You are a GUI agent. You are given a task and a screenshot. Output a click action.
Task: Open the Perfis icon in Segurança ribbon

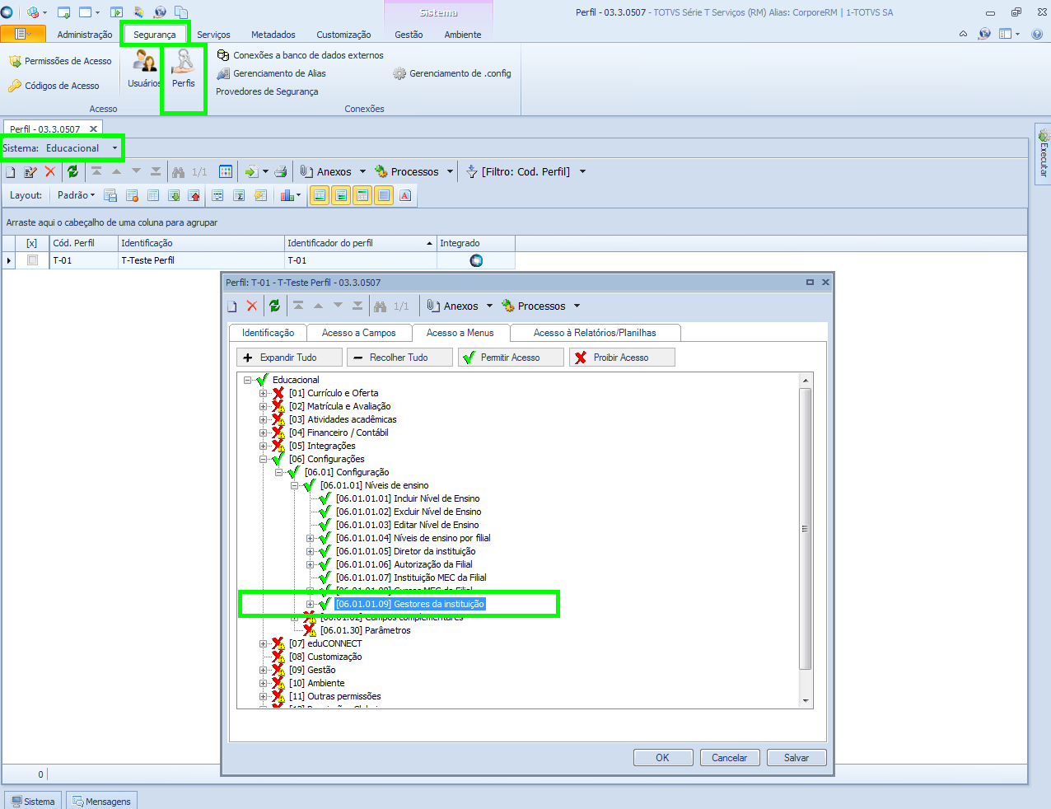pos(184,68)
